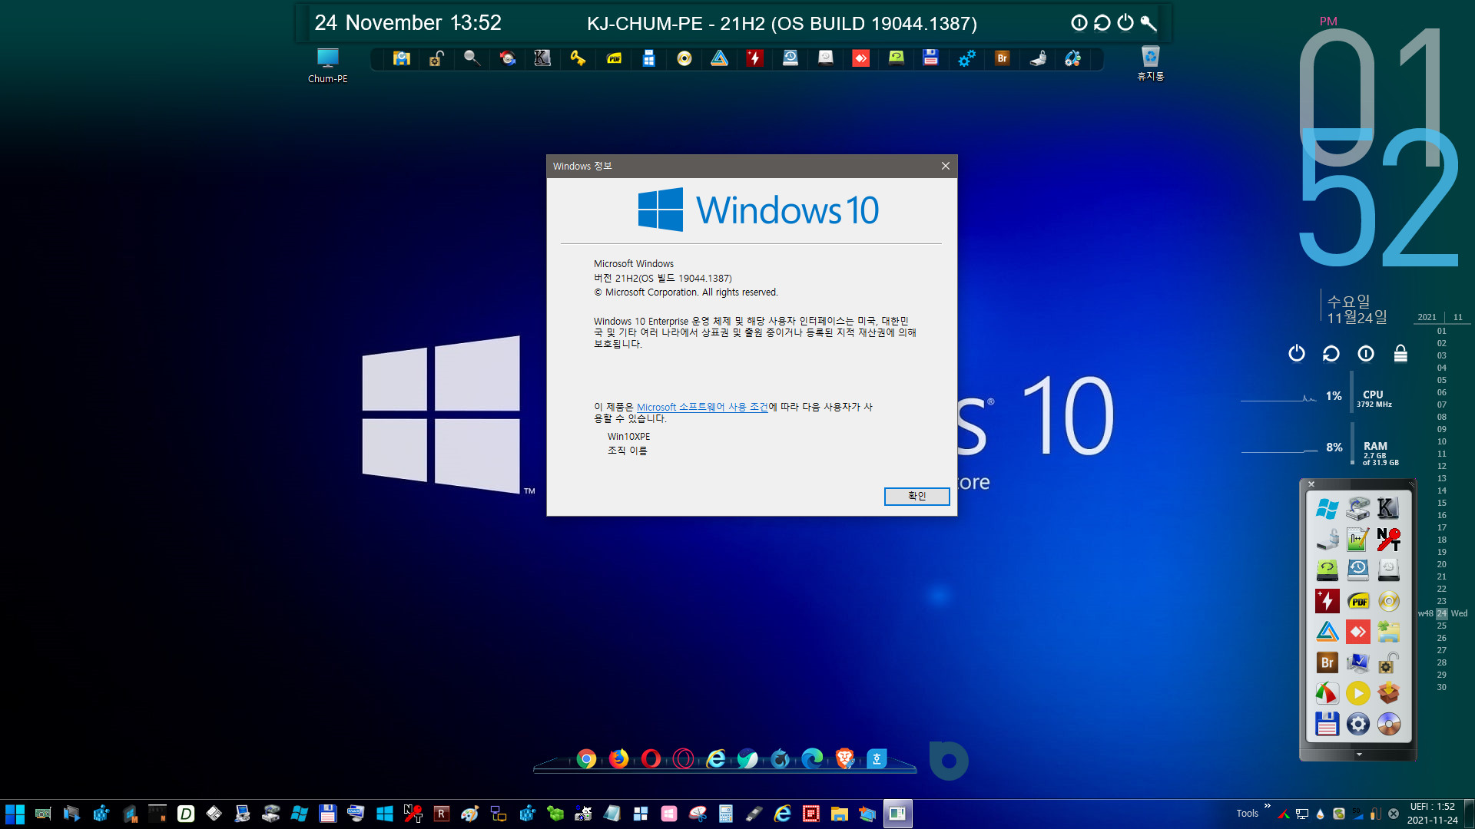Open File Explorer folder on taskbar
Viewport: 1475px width, 829px height.
click(839, 814)
